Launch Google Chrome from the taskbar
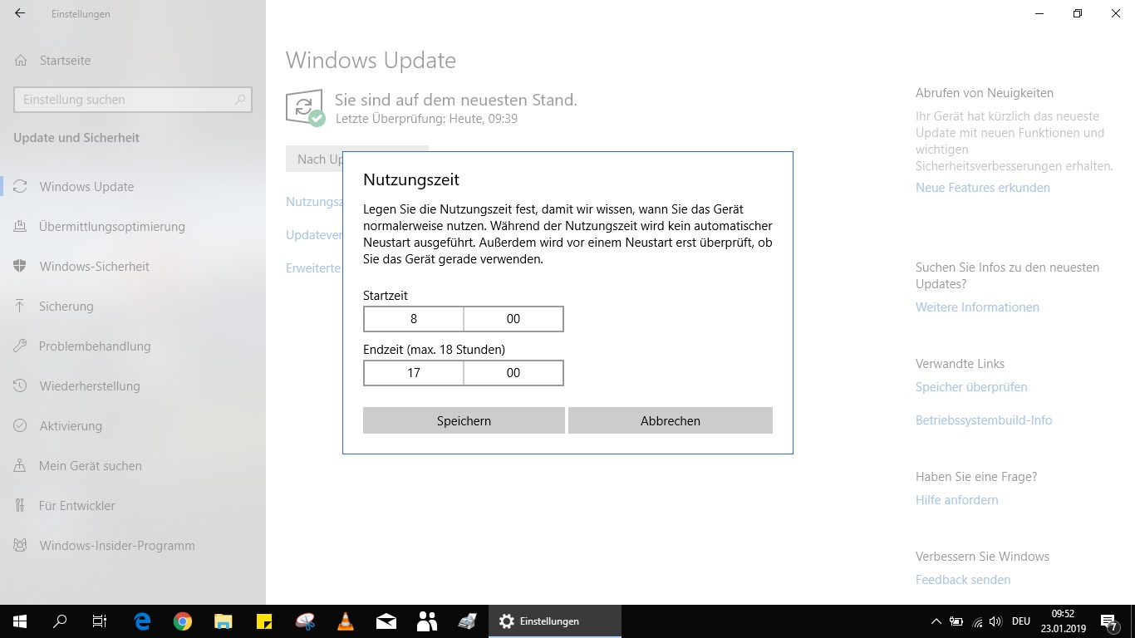 coord(183,621)
